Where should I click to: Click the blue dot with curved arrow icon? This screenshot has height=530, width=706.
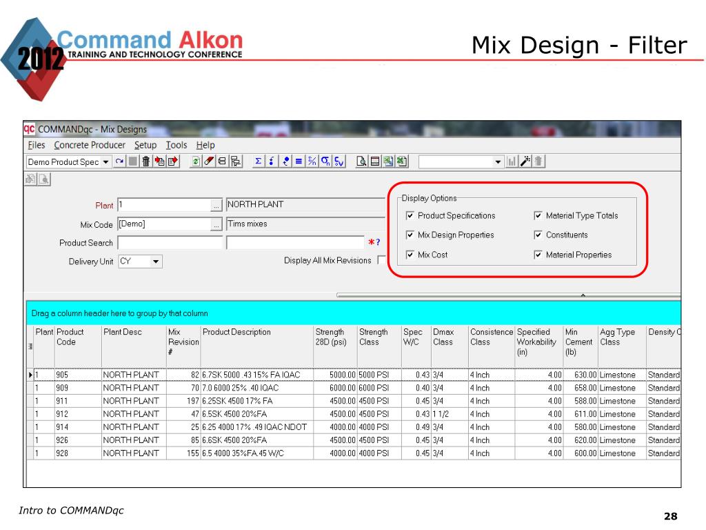[x=285, y=161]
